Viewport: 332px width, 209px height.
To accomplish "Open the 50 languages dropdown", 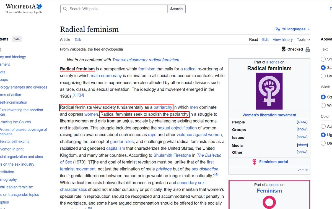I will (x=293, y=29).
